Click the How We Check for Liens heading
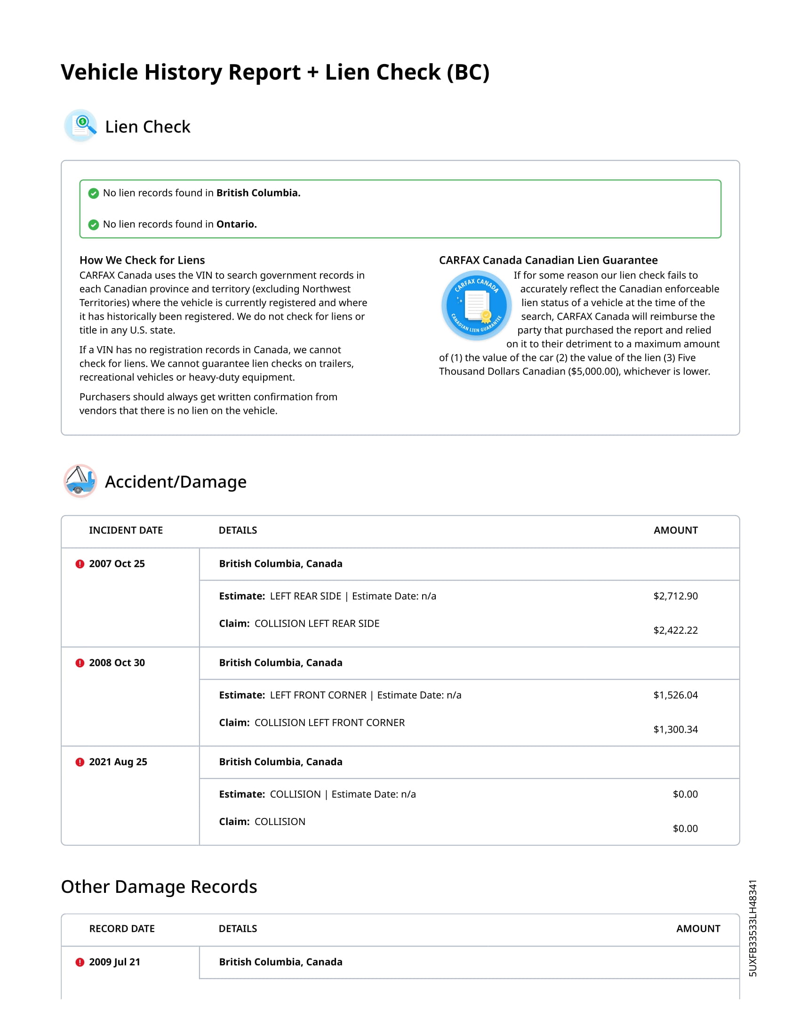This screenshot has width=800, height=1036. (142, 260)
